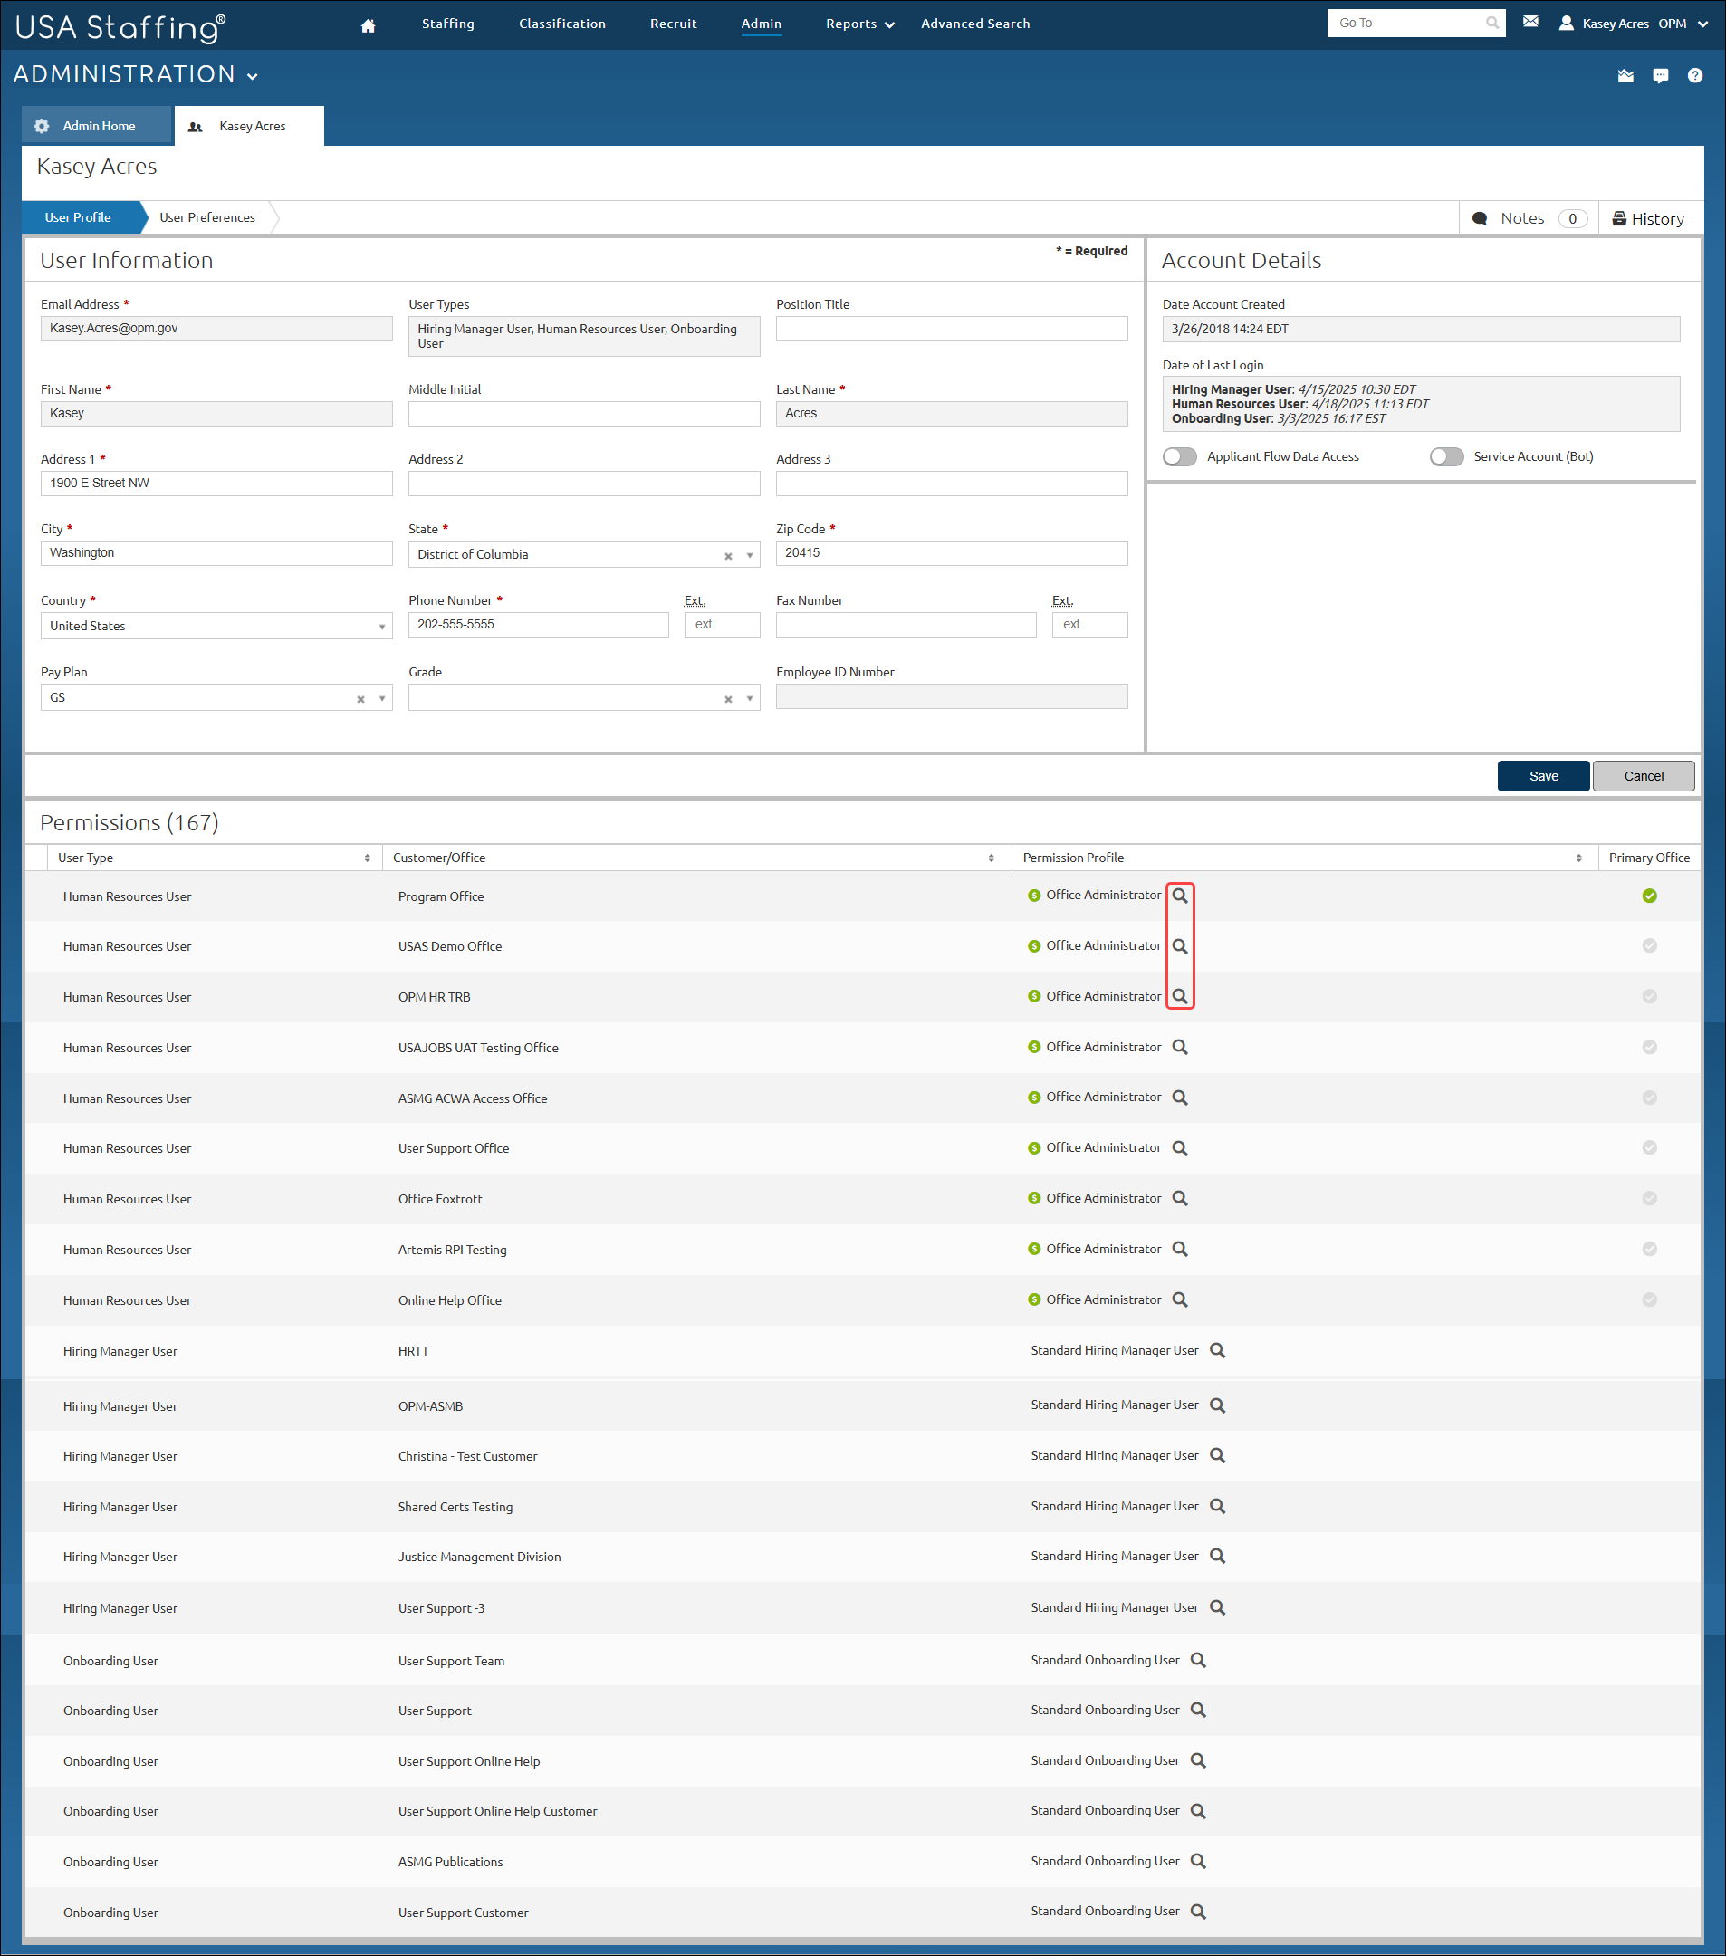View ASMG Publications profile magnifier

[1198, 1861]
